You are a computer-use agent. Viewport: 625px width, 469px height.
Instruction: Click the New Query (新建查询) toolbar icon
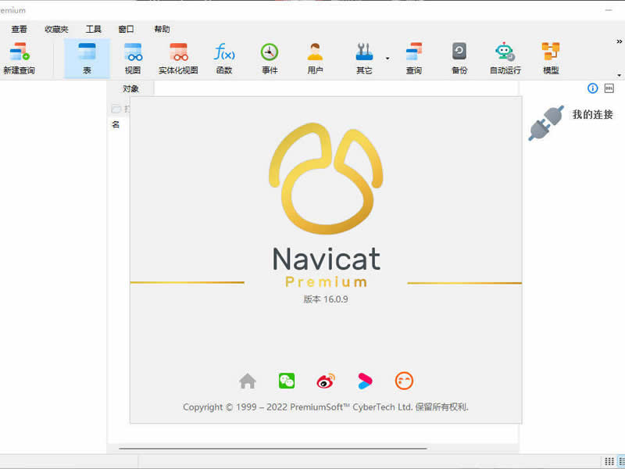(19, 59)
